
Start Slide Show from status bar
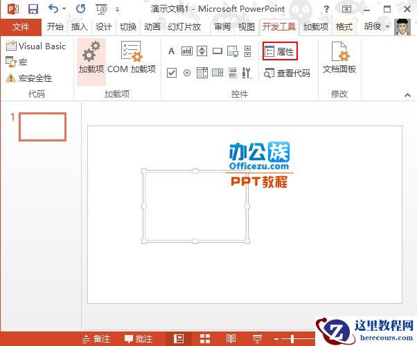(257, 339)
